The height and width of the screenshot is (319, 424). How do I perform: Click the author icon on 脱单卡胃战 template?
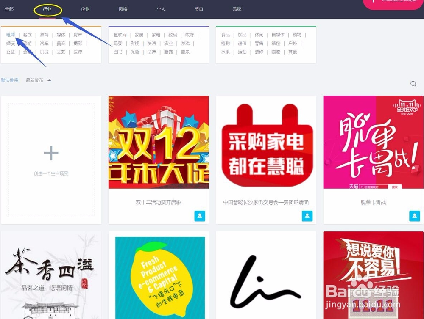click(x=414, y=216)
